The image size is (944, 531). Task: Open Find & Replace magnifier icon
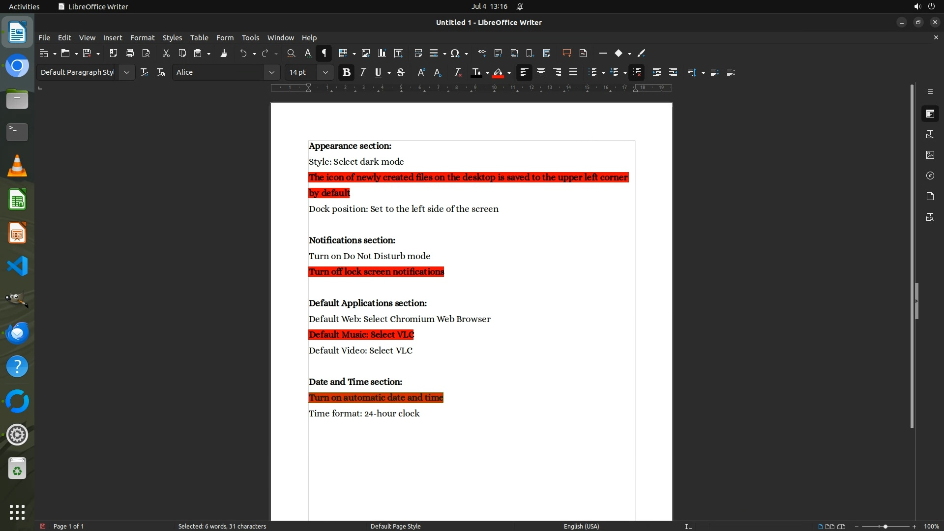[291, 53]
